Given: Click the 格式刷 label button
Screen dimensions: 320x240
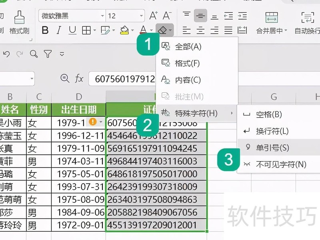Looking at the screenshot, I should click(x=19, y=31).
